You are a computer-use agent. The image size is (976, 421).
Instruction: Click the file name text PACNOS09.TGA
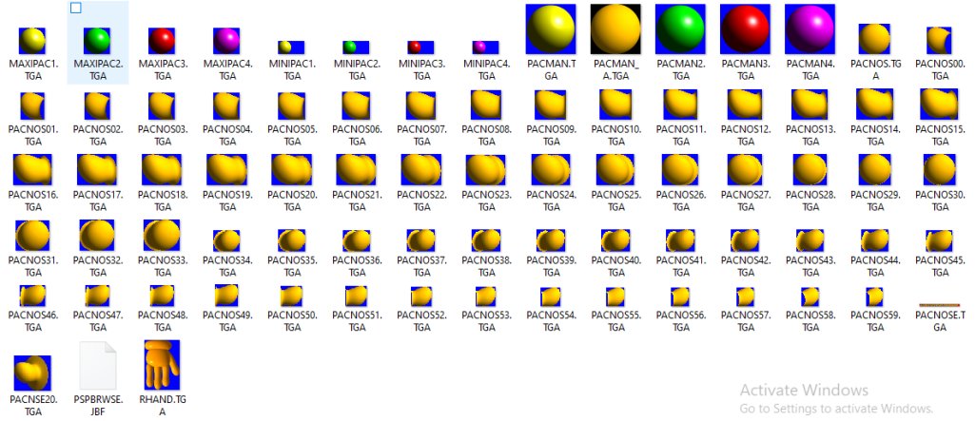551,136
